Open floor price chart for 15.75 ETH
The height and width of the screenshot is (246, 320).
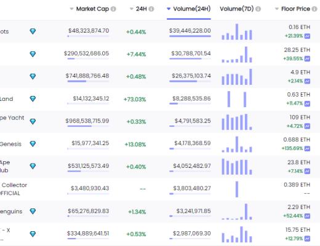pyautogui.click(x=307, y=239)
